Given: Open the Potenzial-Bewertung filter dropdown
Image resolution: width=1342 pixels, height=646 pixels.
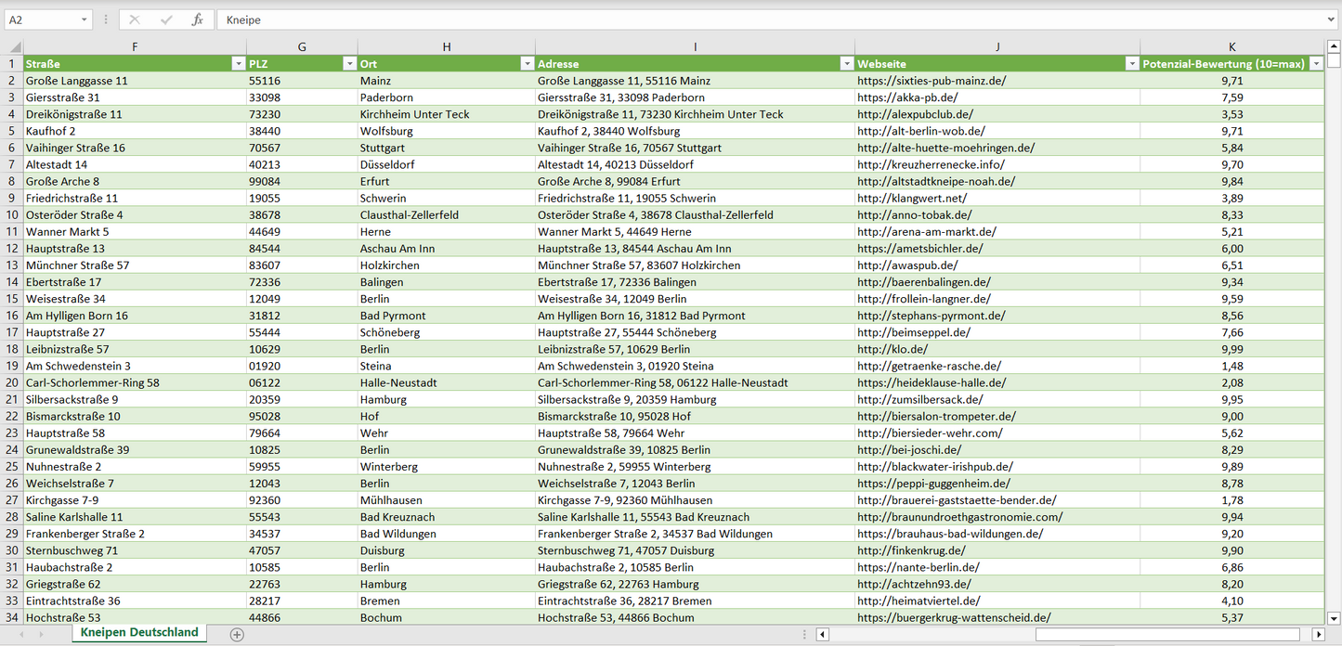Looking at the screenshot, I should (x=1316, y=64).
